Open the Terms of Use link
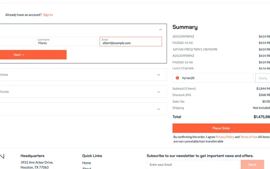 click(x=248, y=137)
